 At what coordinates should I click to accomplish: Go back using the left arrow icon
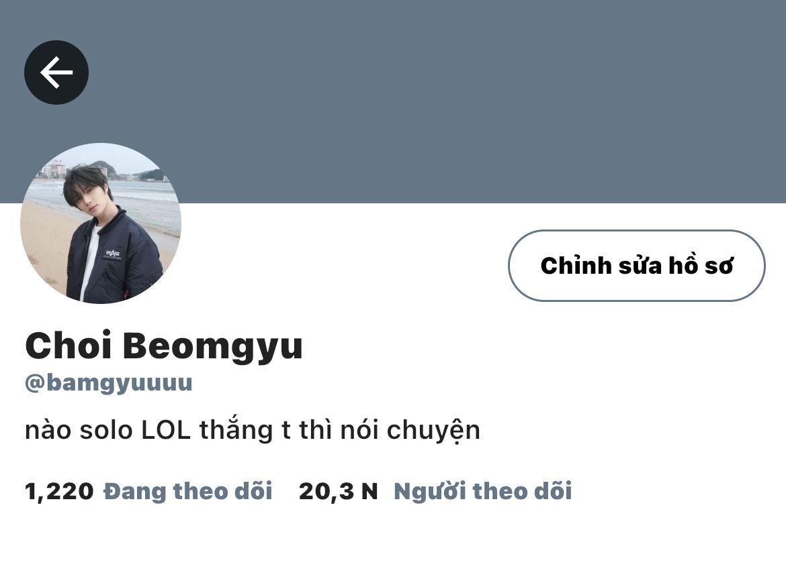point(56,72)
